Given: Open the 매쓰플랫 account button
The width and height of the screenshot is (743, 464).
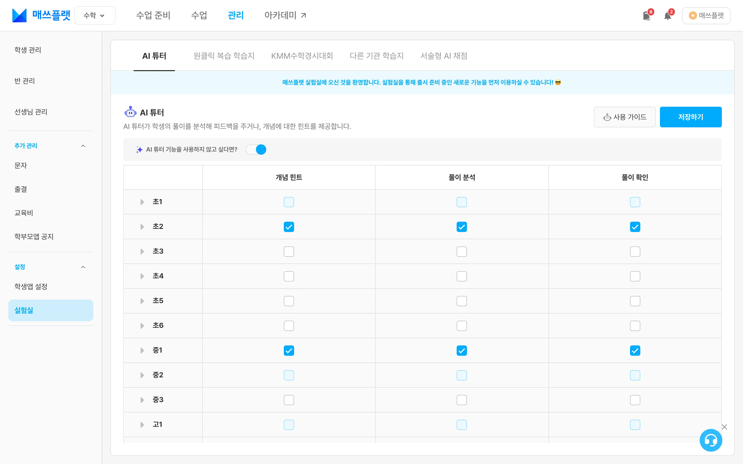Looking at the screenshot, I should coord(706,15).
